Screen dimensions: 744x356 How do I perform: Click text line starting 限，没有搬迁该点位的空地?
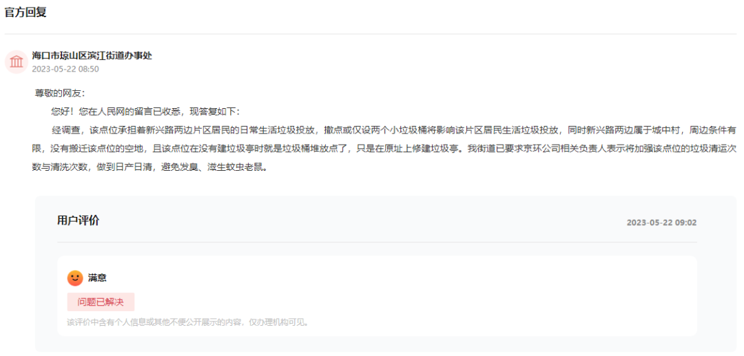[384, 148]
